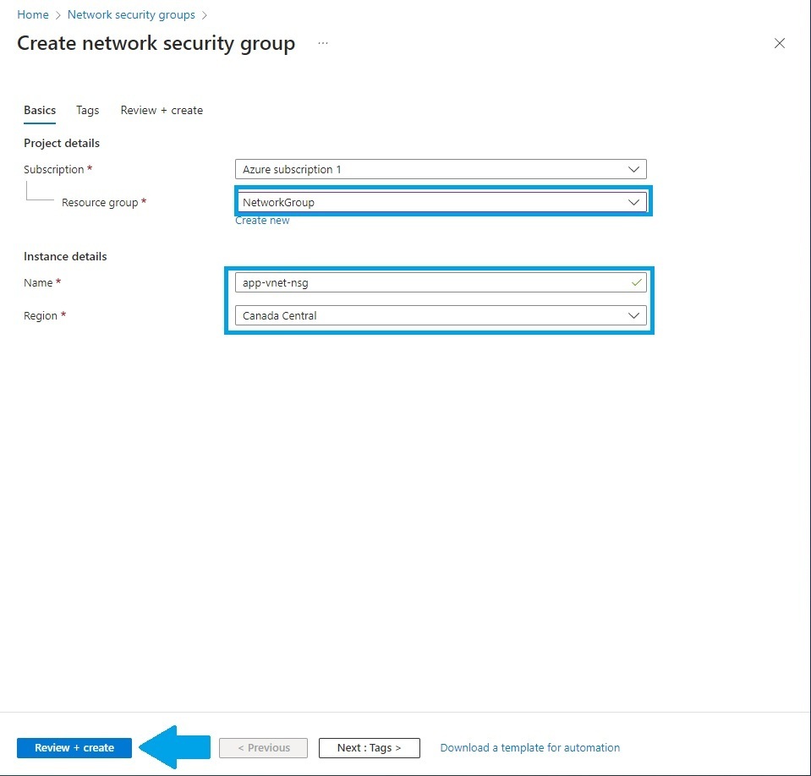The width and height of the screenshot is (811, 776).
Task: Open Network security groups from the breadcrumb
Action: click(x=131, y=14)
